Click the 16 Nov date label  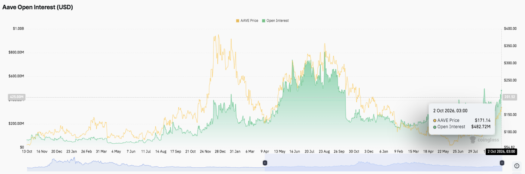(42, 151)
